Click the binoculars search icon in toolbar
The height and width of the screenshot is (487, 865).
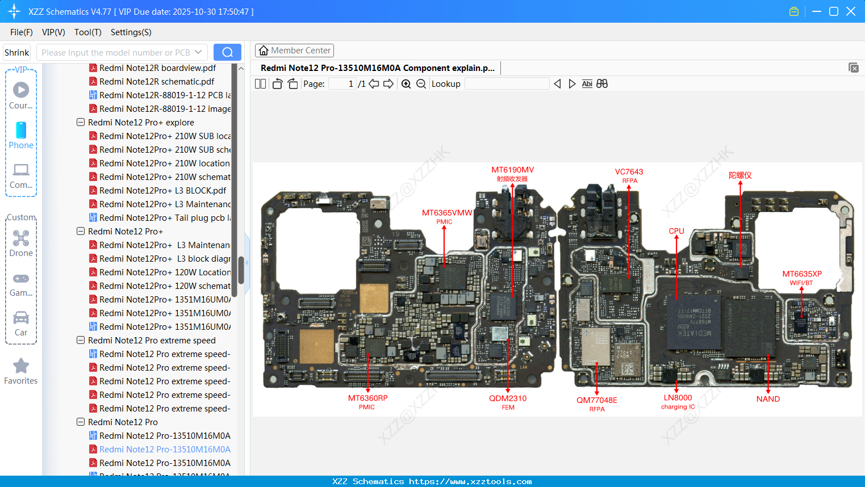(x=602, y=83)
